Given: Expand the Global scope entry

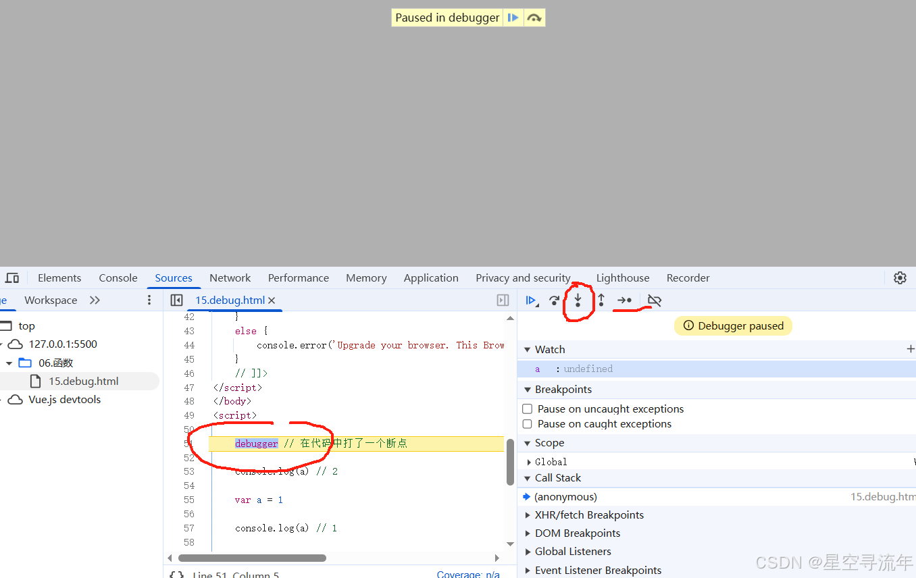Looking at the screenshot, I should 529,462.
